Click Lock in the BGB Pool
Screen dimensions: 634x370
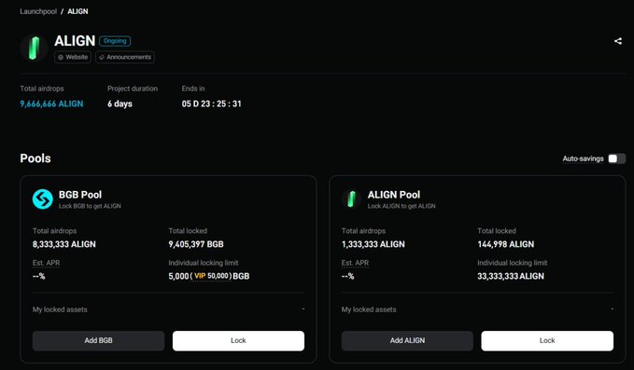pyautogui.click(x=238, y=340)
